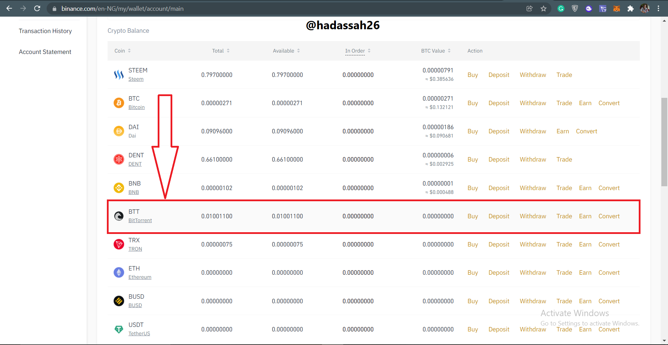Open the BitTorrent coin name link
The height and width of the screenshot is (345, 668).
140,220
